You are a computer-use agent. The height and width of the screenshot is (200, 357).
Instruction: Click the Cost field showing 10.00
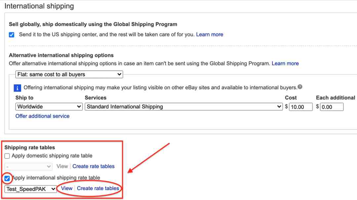(300, 107)
